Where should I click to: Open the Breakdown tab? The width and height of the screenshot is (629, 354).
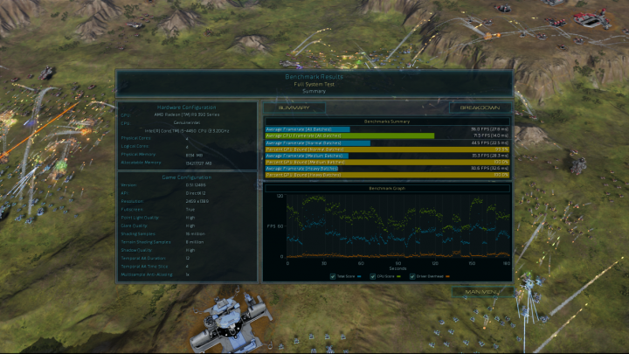pos(480,108)
